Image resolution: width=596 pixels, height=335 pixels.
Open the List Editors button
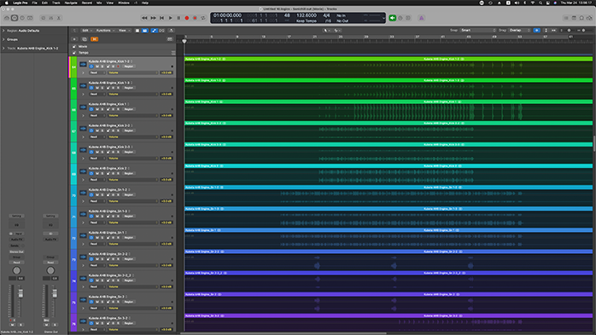566,18
